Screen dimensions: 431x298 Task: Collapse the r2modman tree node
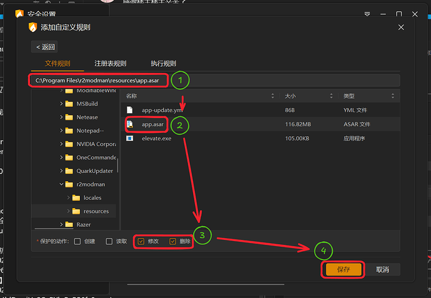(x=61, y=184)
